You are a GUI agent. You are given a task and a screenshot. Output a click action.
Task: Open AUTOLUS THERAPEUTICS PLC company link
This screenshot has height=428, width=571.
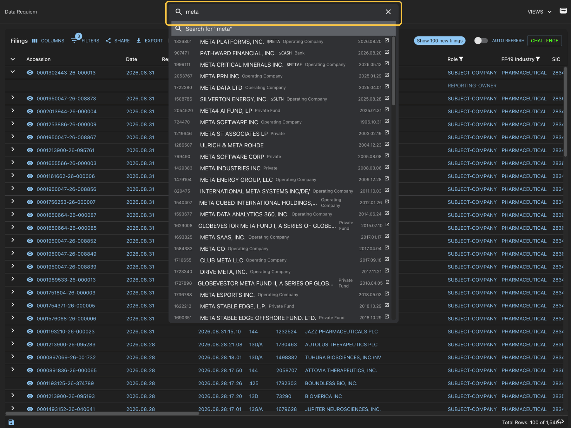(x=341, y=345)
